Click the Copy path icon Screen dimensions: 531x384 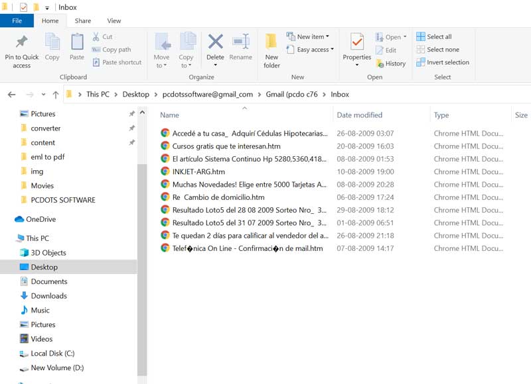(96, 50)
